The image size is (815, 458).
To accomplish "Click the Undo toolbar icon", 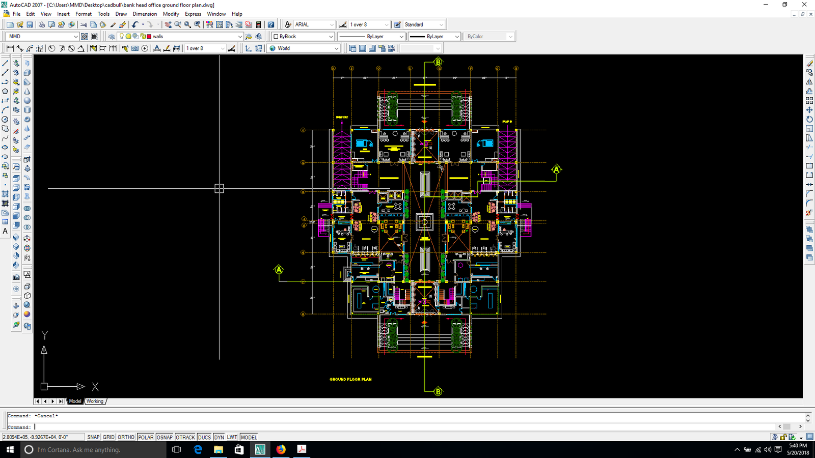I will (134, 24).
